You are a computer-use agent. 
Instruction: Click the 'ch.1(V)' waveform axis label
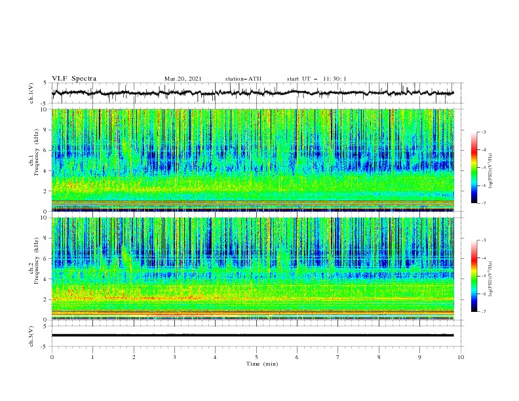click(31, 93)
